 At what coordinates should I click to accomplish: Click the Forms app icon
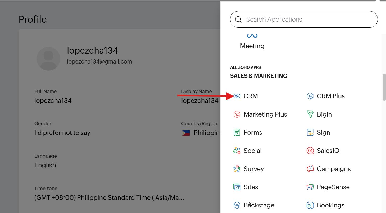(237, 133)
